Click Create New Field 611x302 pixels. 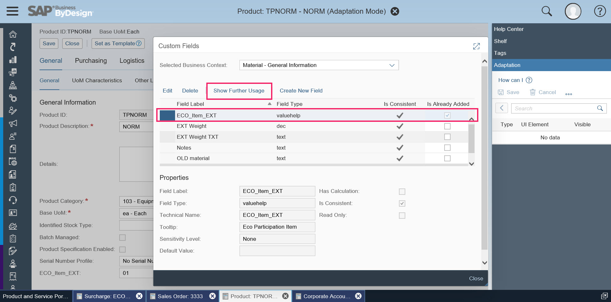[x=301, y=91]
